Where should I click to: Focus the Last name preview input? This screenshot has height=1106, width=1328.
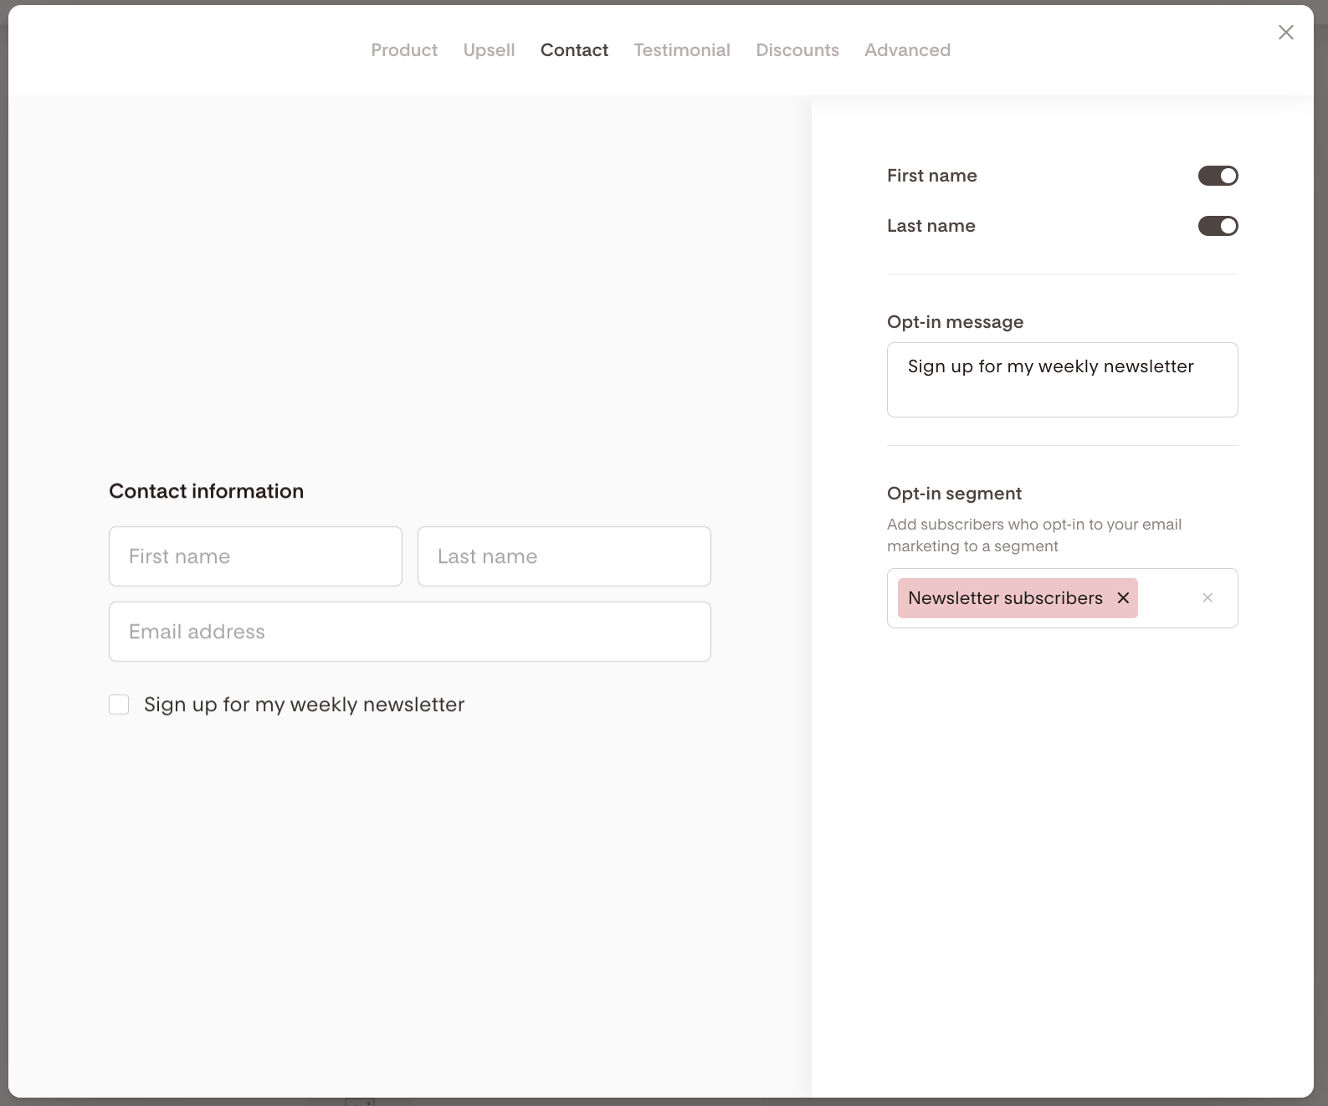[564, 556]
